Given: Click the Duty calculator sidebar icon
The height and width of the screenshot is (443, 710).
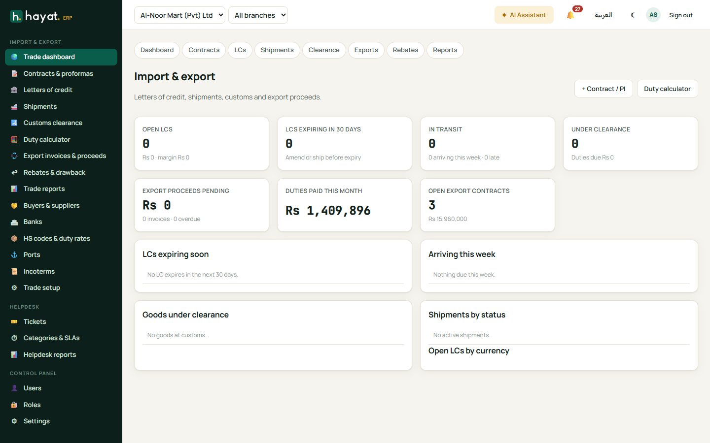Looking at the screenshot, I should [x=14, y=139].
